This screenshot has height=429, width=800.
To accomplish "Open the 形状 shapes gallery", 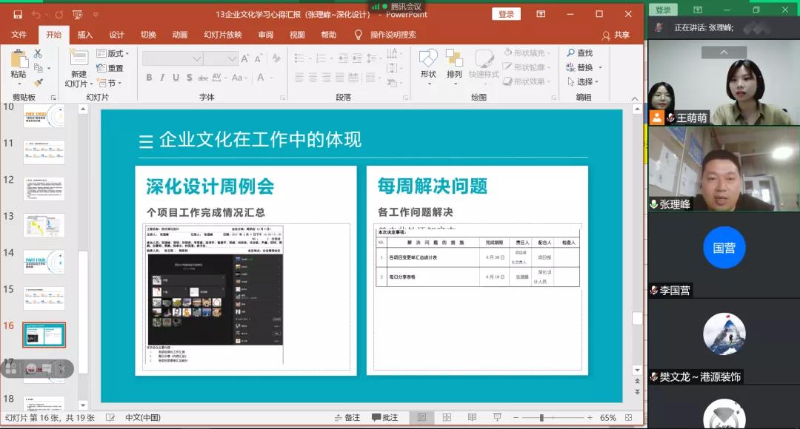I will [x=428, y=65].
